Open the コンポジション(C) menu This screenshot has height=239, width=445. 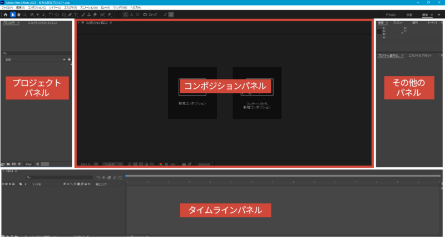pos(37,8)
